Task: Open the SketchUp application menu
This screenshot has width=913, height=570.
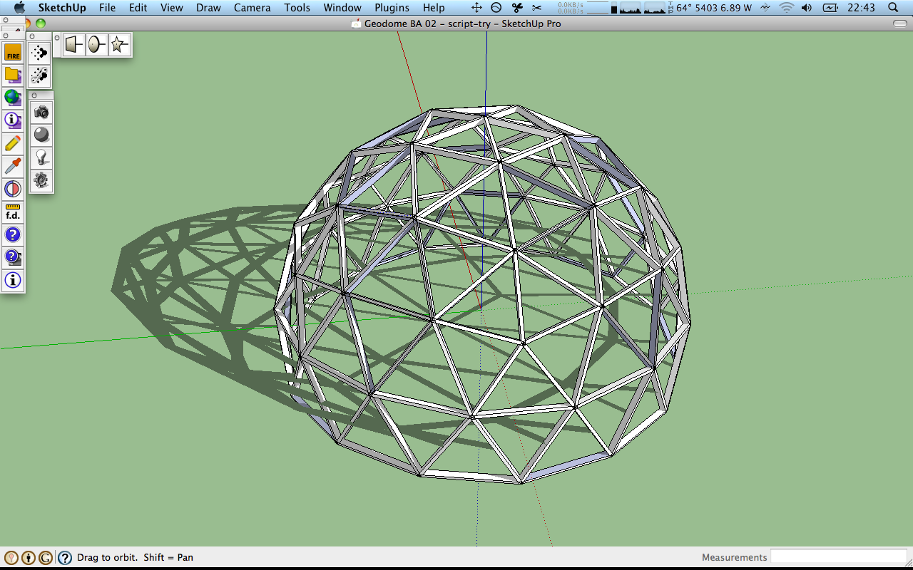Action: coord(62,8)
